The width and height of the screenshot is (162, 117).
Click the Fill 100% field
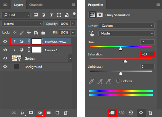coord(65,33)
